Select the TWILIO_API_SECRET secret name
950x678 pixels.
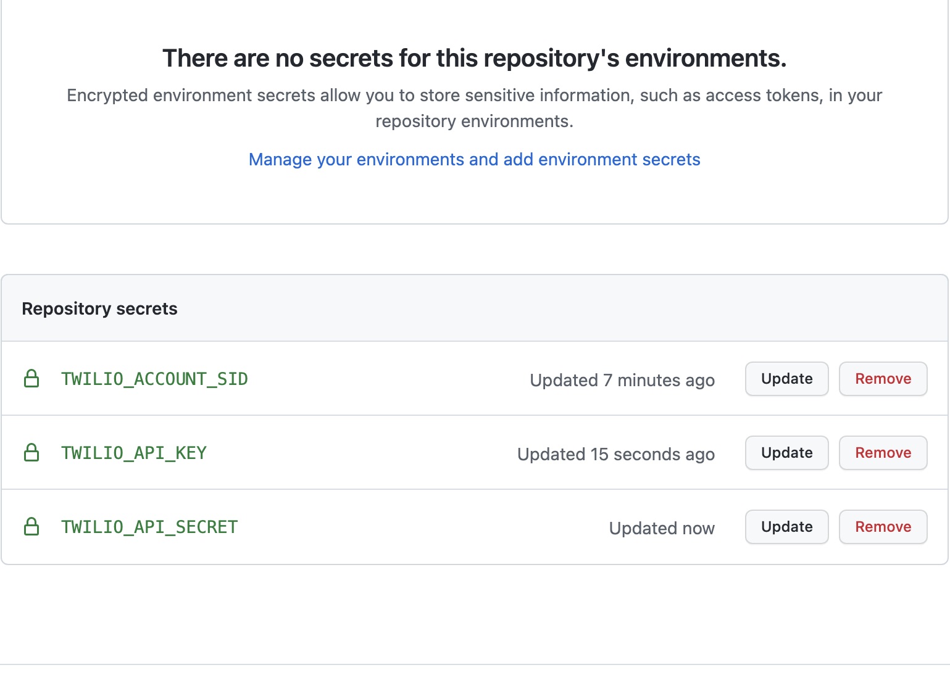(x=149, y=527)
